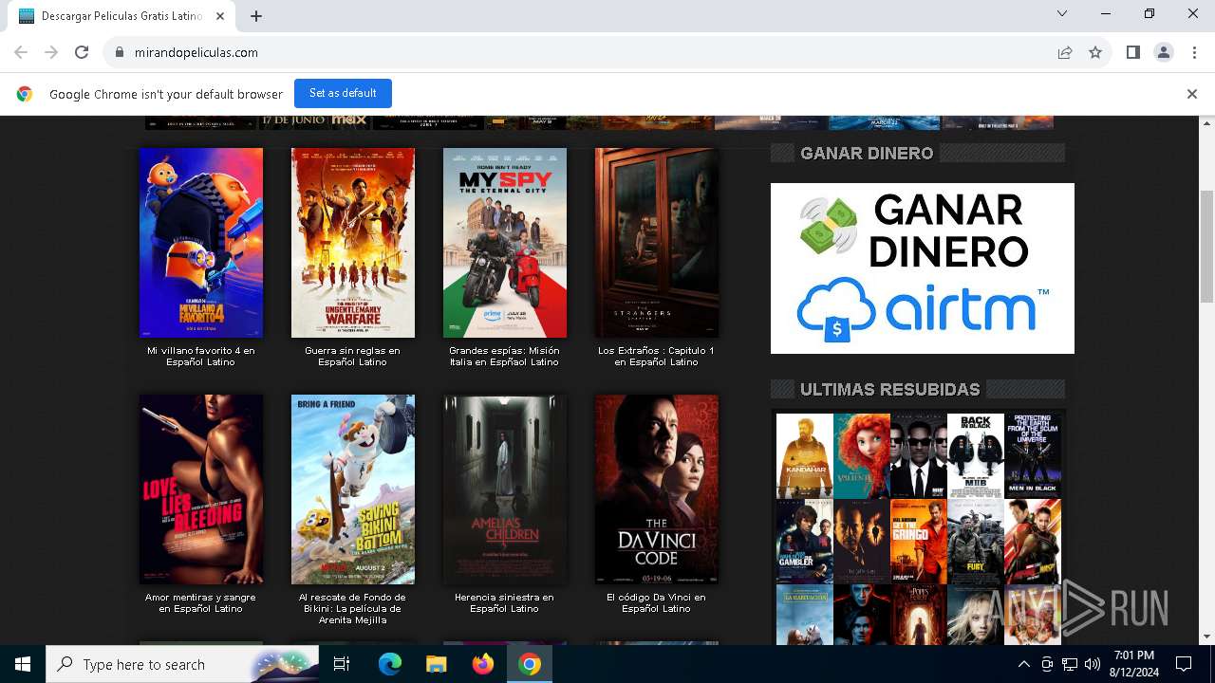This screenshot has width=1215, height=683.
Task: Select the Chrome taskbar icon
Action: (530, 664)
